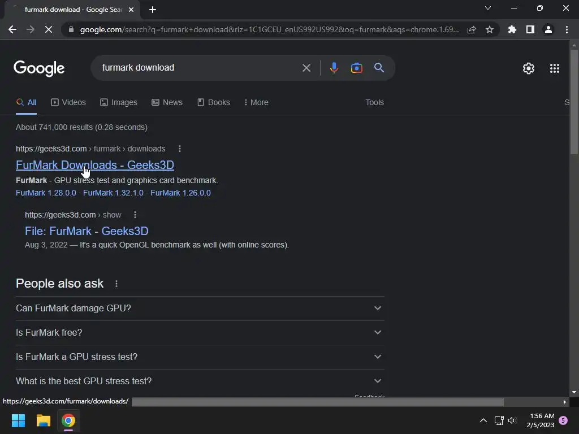
Task: Open the notification count badge
Action: [x=564, y=420]
